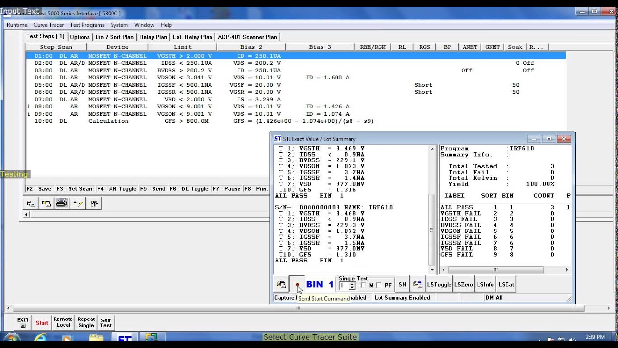Screen dimensions: 618x348
Task: Click the F4 - AR Toggle button
Action: coord(117,189)
